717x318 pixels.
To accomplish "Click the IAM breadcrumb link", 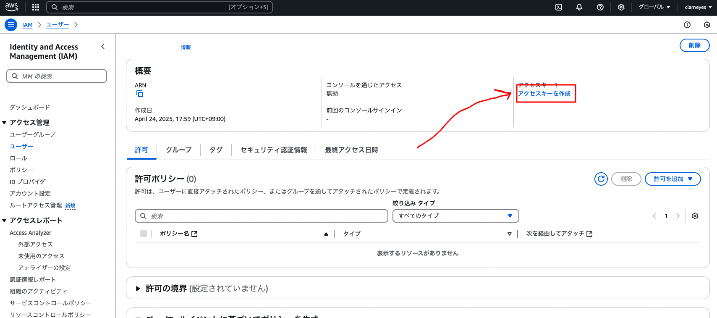I will point(27,25).
